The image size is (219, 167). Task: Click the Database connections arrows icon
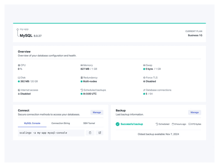coord(144,90)
